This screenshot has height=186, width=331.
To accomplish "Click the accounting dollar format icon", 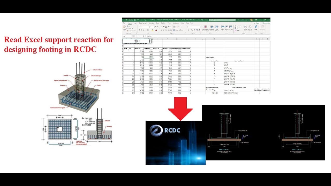I will point(188,30).
